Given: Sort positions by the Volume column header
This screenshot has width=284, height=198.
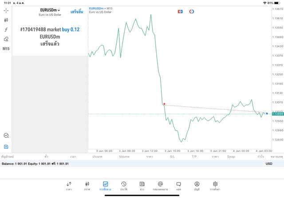Looking at the screenshot, I should point(124,156).
